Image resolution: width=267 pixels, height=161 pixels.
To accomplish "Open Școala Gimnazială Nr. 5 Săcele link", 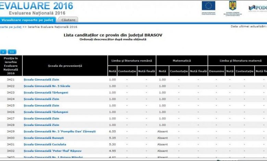I will tap(47, 86).
